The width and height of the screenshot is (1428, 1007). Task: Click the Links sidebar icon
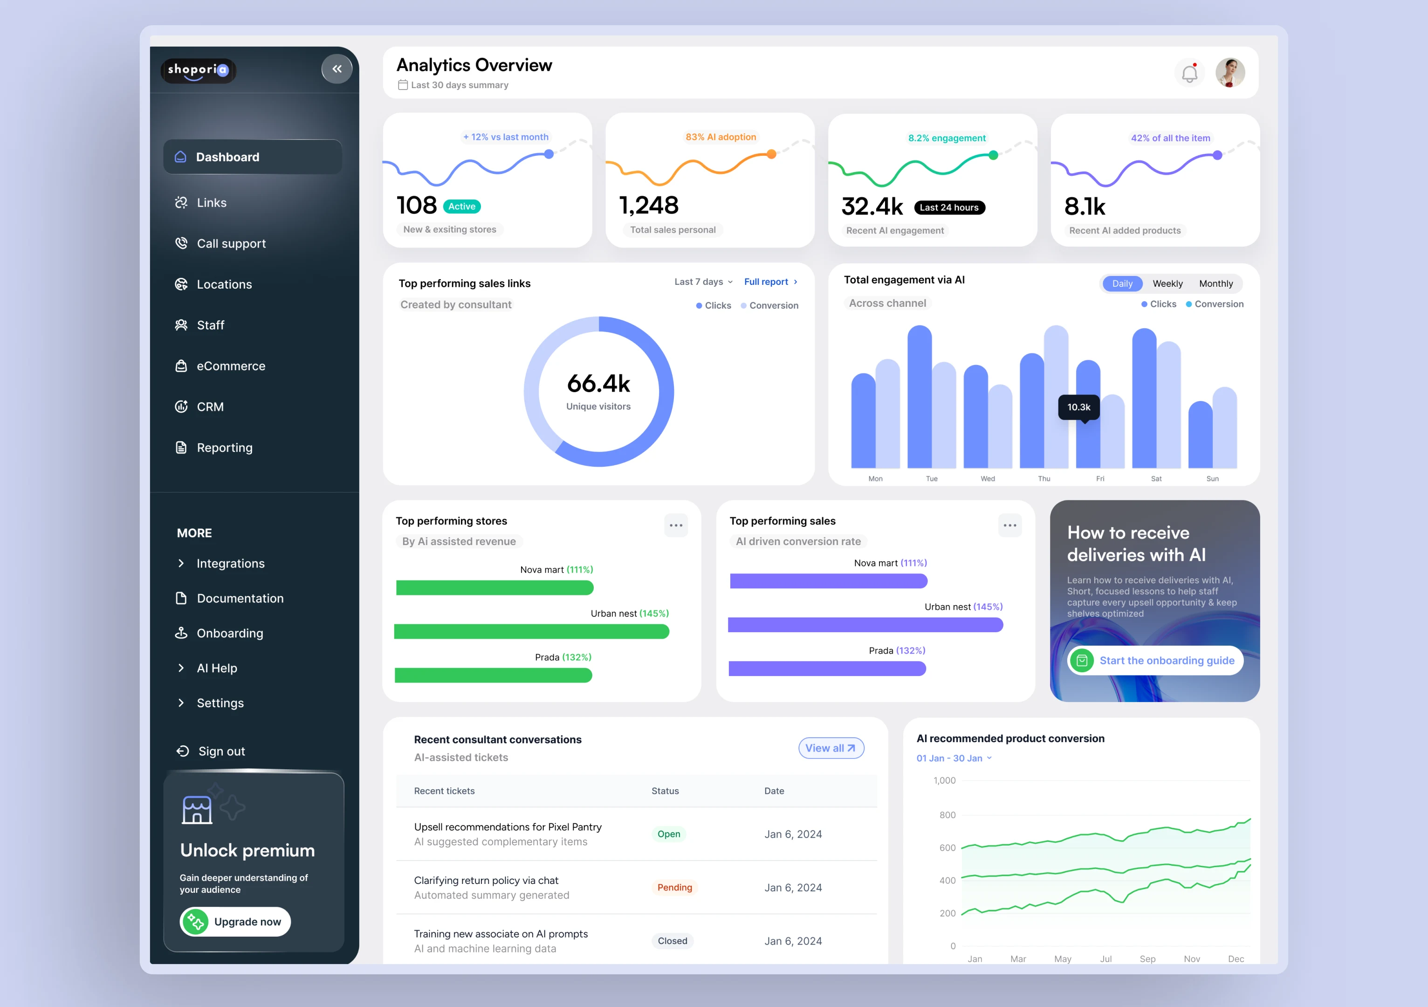coord(181,203)
